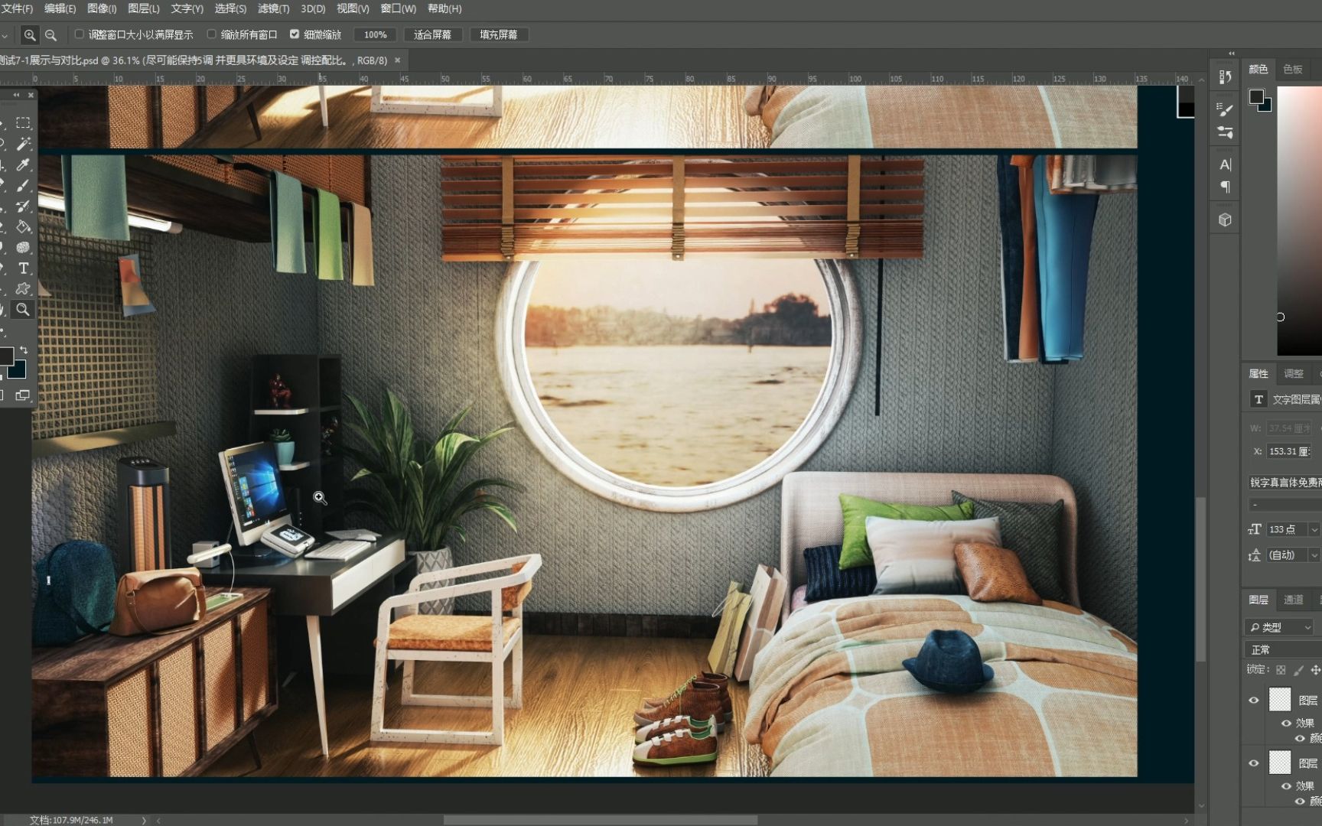The width and height of the screenshot is (1322, 826).
Task: Click toolbox foreground color swatch
Action: tap(5, 356)
